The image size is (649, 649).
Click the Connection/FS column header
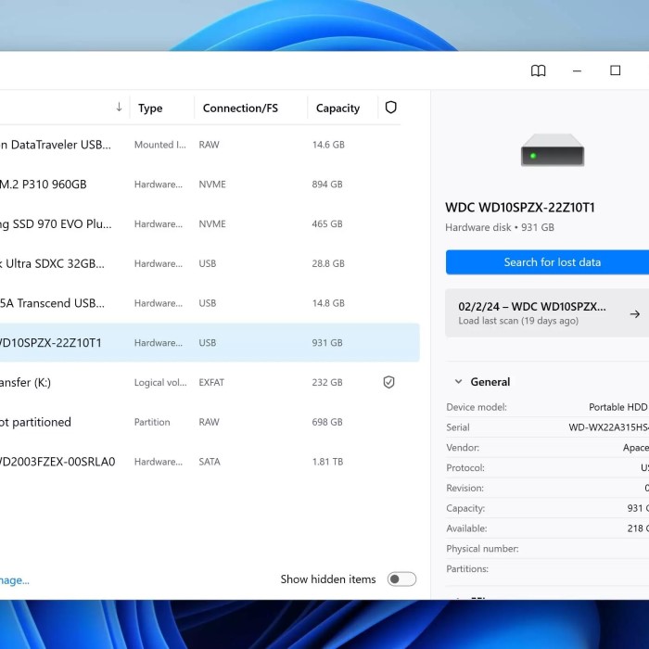240,108
